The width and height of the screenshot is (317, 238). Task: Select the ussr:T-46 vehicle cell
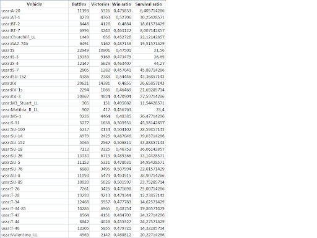coord(34,228)
